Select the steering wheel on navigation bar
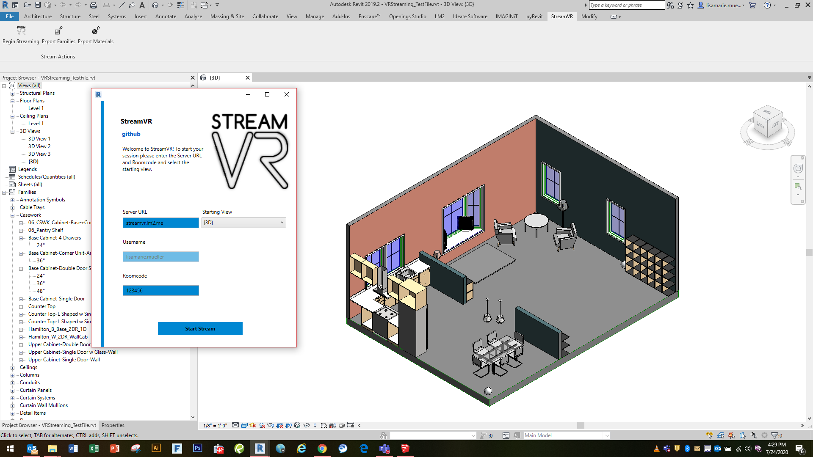 click(798, 168)
